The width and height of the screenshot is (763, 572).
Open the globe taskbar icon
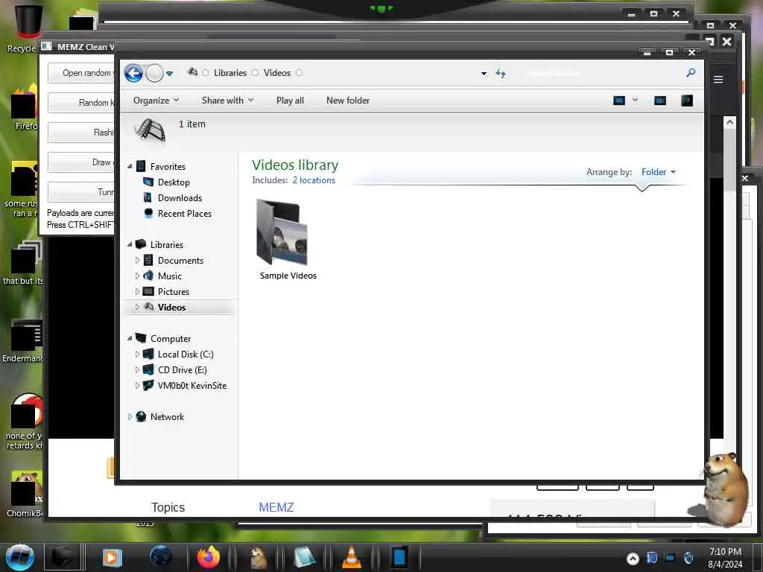161,557
